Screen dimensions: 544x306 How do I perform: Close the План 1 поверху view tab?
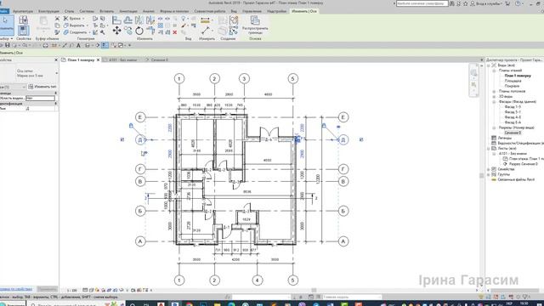98,60
